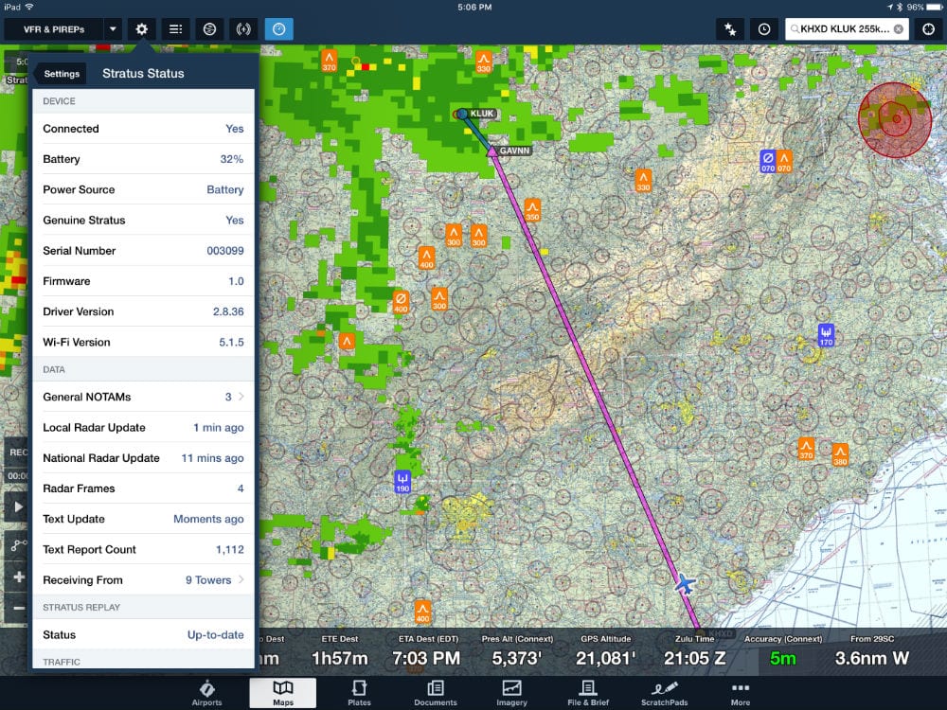This screenshot has height=710, width=947.
Task: Open the orange PIREP marked 370 top-left
Action: click(329, 61)
